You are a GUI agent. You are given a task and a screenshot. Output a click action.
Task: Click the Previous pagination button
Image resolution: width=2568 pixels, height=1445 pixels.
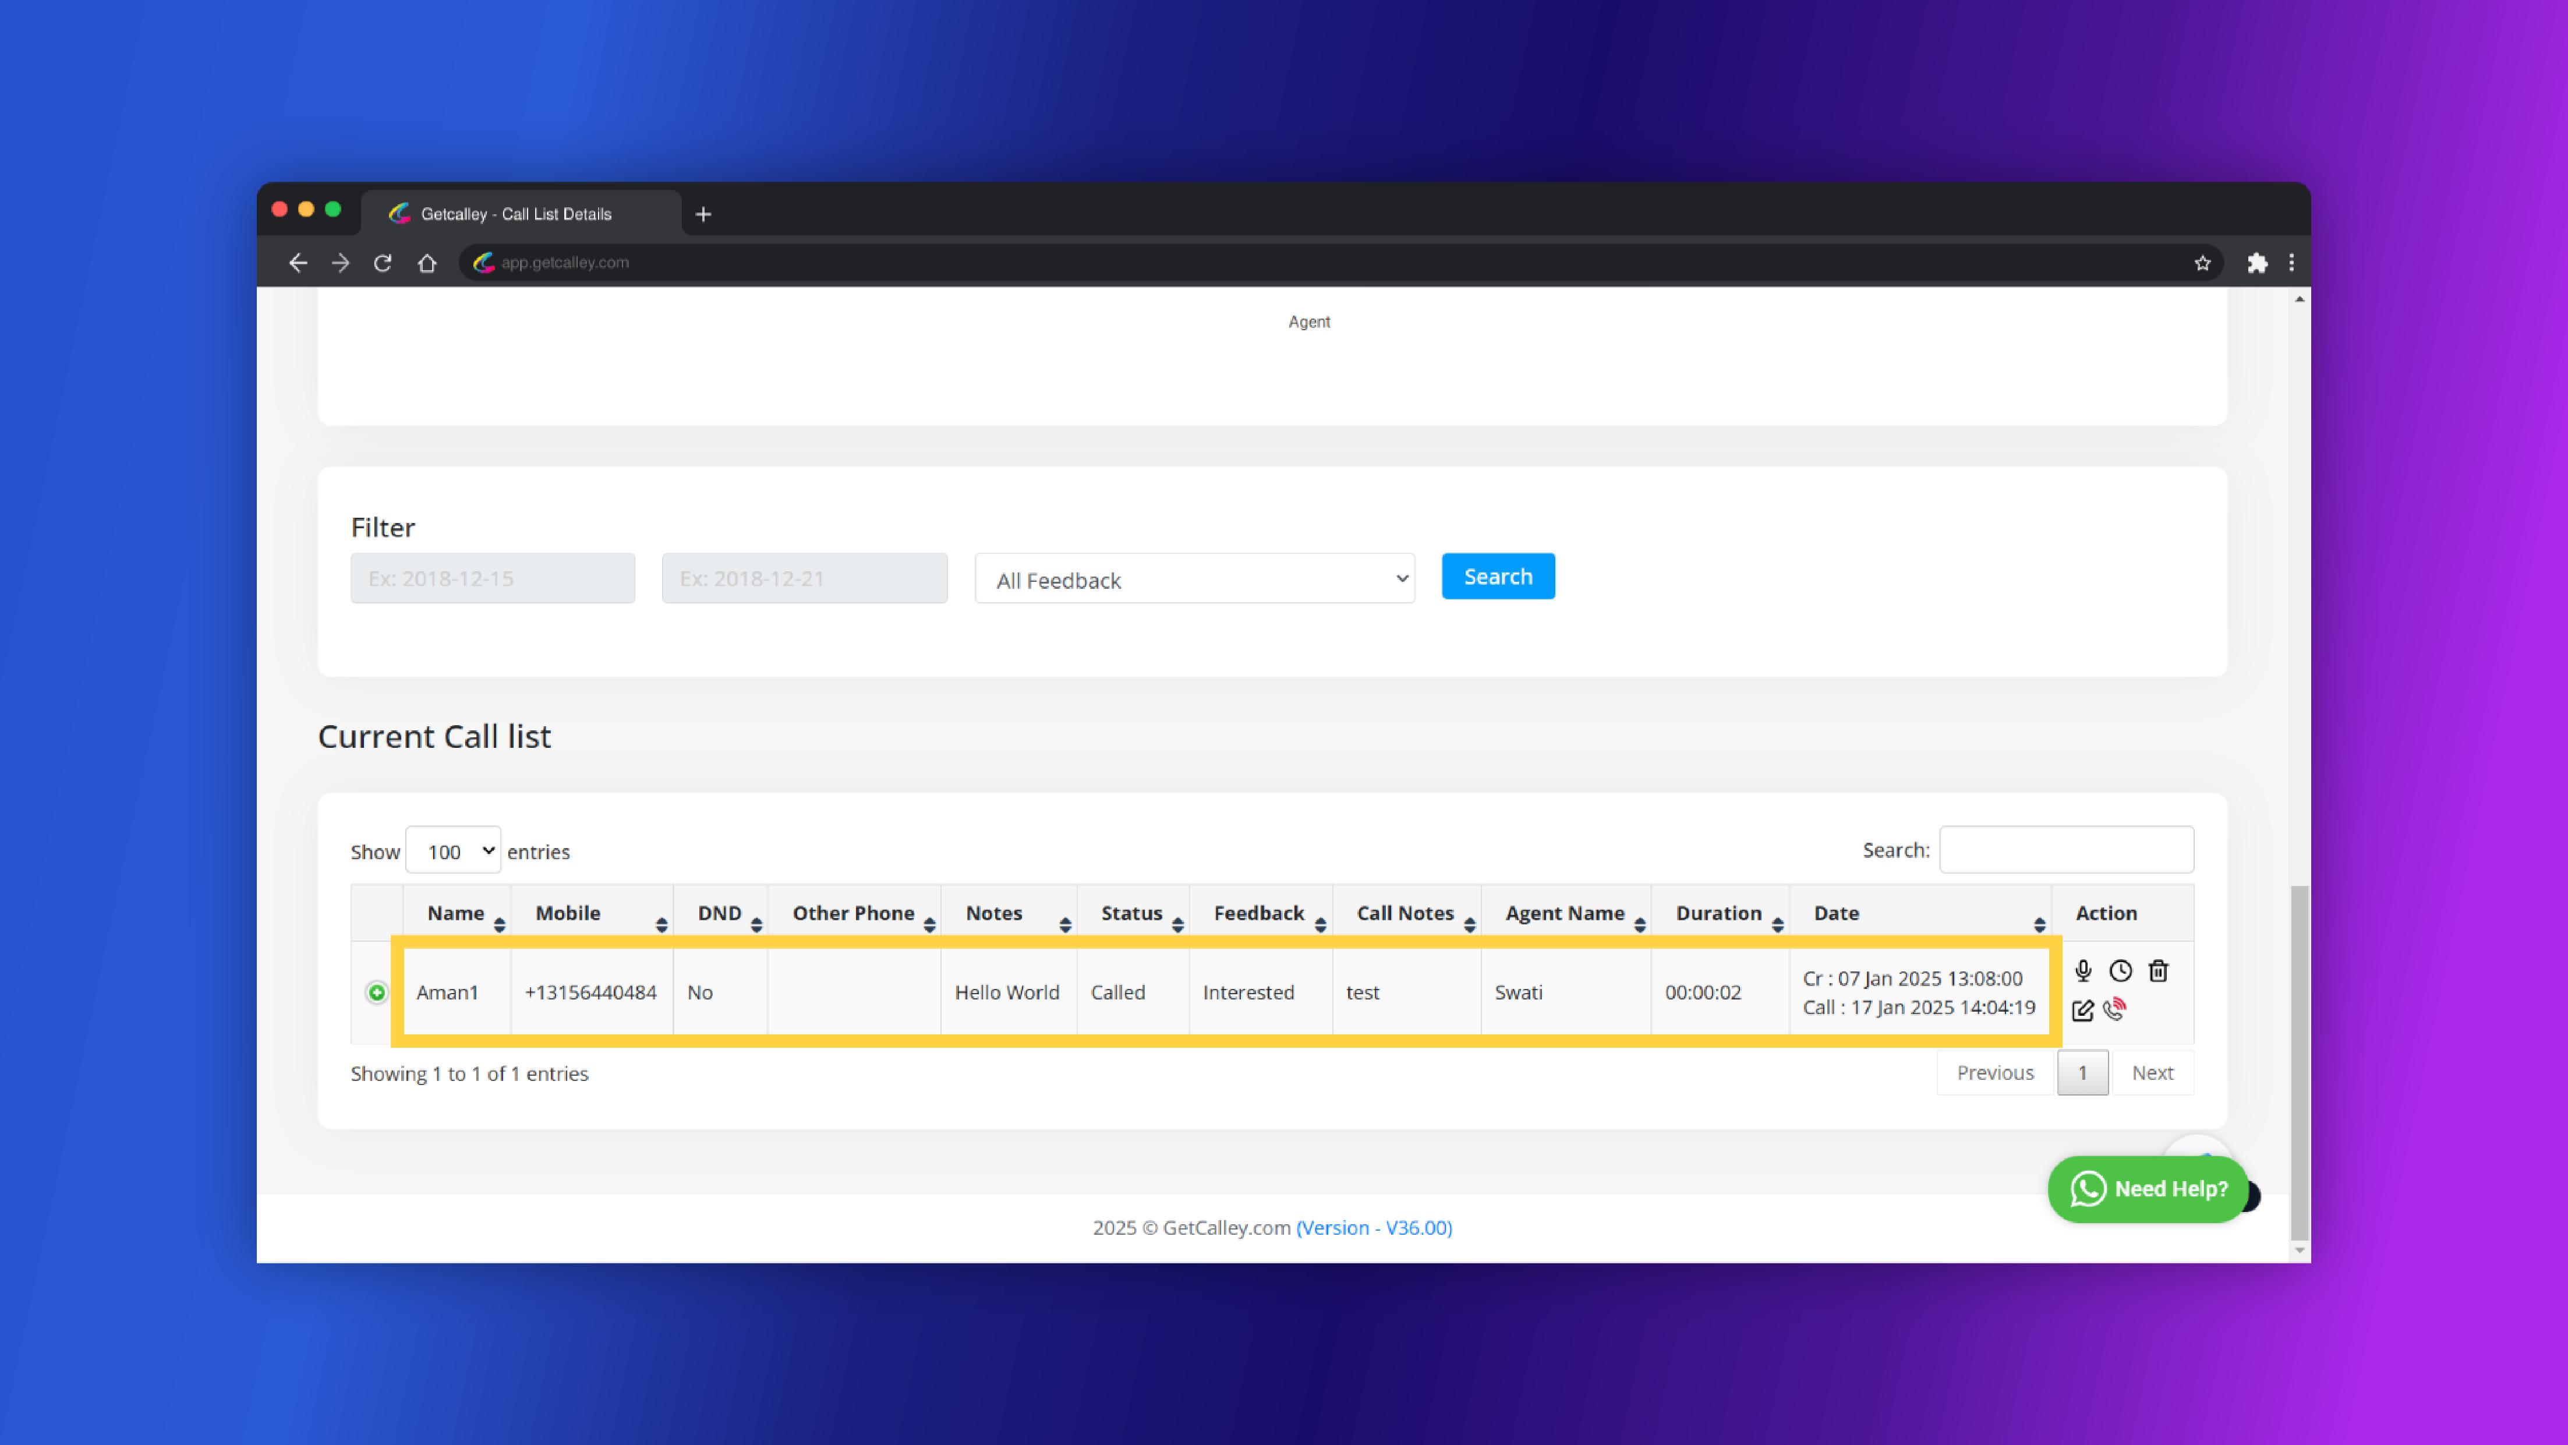(1995, 1073)
